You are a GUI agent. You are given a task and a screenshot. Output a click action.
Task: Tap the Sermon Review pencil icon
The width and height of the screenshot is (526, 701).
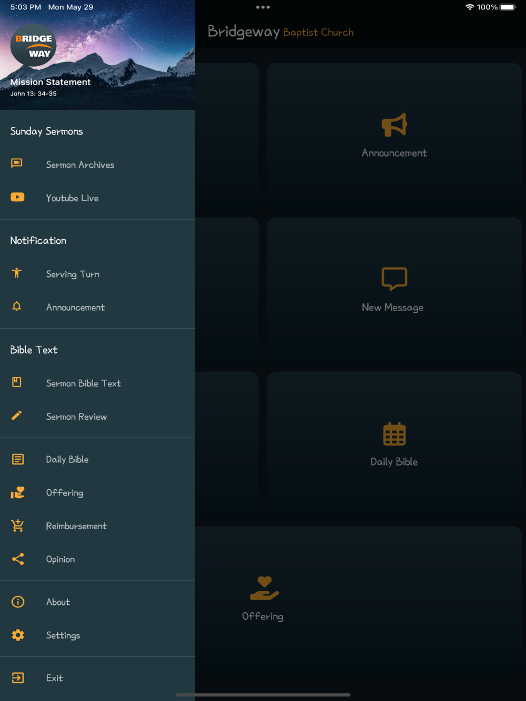(x=17, y=416)
